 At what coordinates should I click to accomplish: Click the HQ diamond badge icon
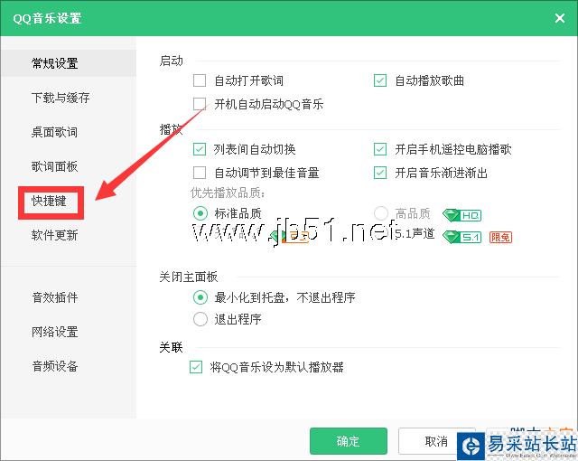[461, 215]
